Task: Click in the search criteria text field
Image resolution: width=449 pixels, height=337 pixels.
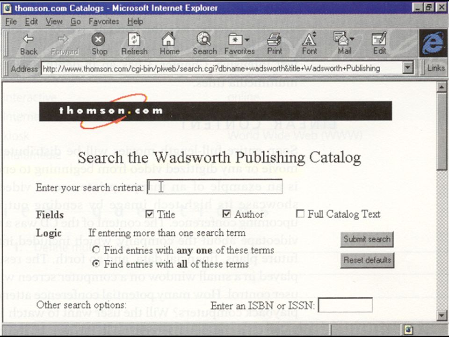Action: [215, 187]
